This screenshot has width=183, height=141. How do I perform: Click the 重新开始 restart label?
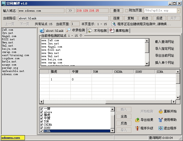pos(170,111)
